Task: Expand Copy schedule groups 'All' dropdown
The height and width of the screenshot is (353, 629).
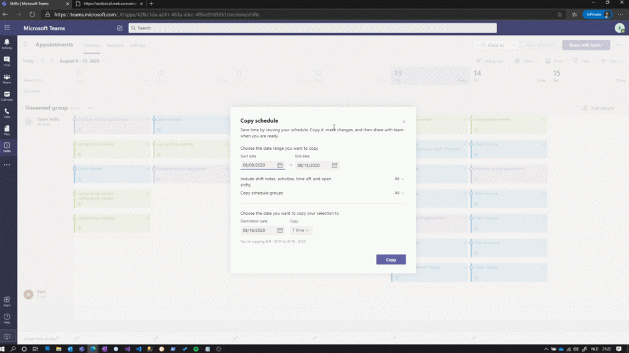Action: point(399,193)
